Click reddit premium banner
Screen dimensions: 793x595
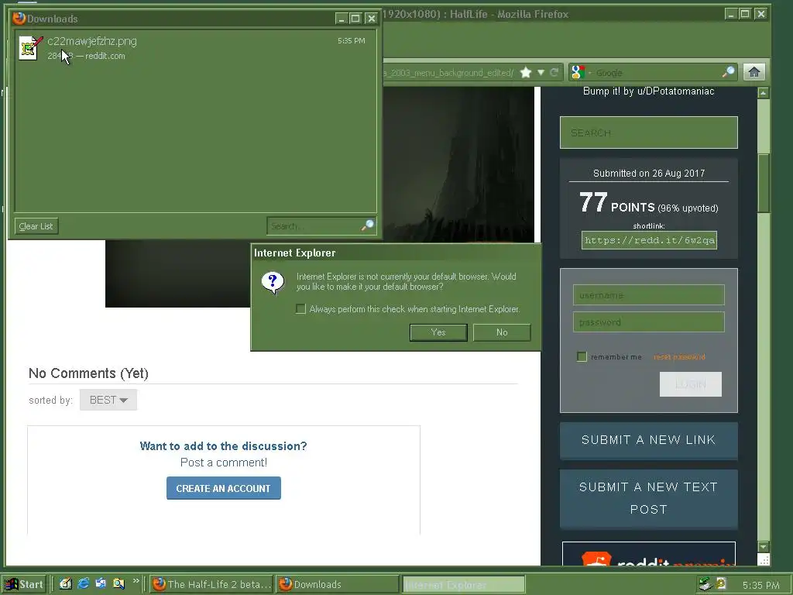[649, 554]
